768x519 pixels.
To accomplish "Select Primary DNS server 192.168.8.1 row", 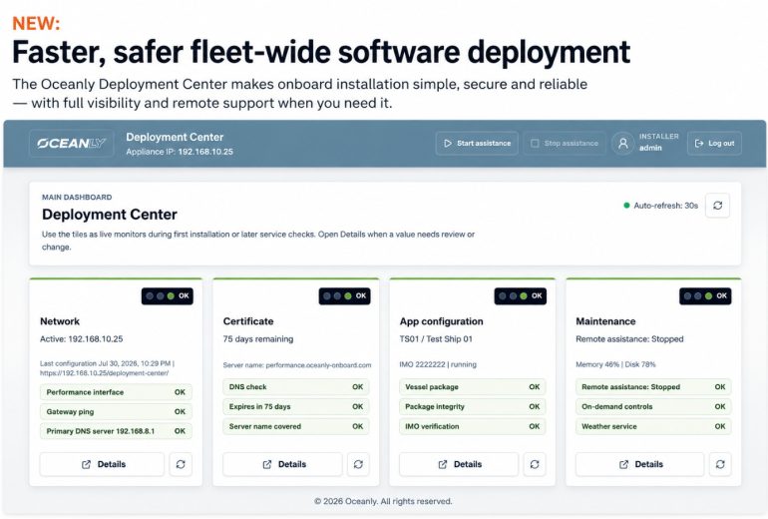I will pos(116,431).
